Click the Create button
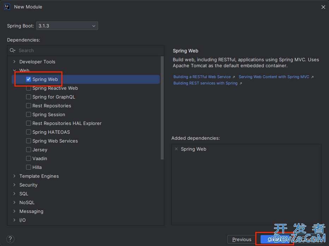 275,239
